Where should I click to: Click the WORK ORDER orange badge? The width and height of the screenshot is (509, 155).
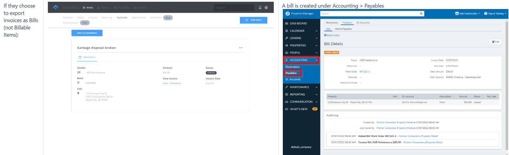[x=332, y=53]
